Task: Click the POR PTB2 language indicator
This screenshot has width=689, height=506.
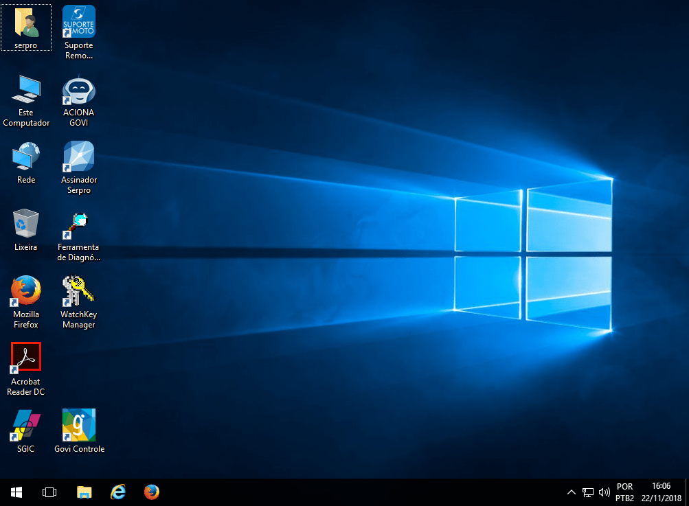Action: (624, 492)
